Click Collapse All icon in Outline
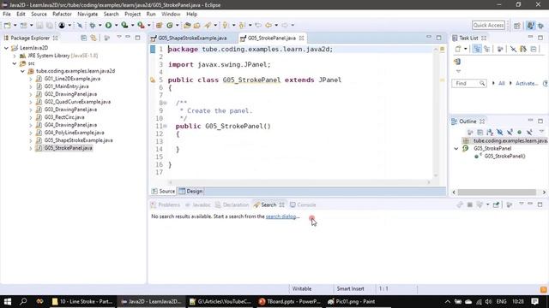549x308 pixels. click(480, 132)
